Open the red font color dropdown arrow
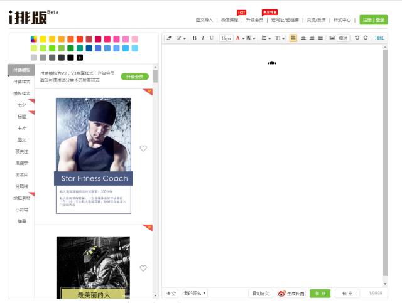Screen dimensions: 402x303 pos(243,38)
